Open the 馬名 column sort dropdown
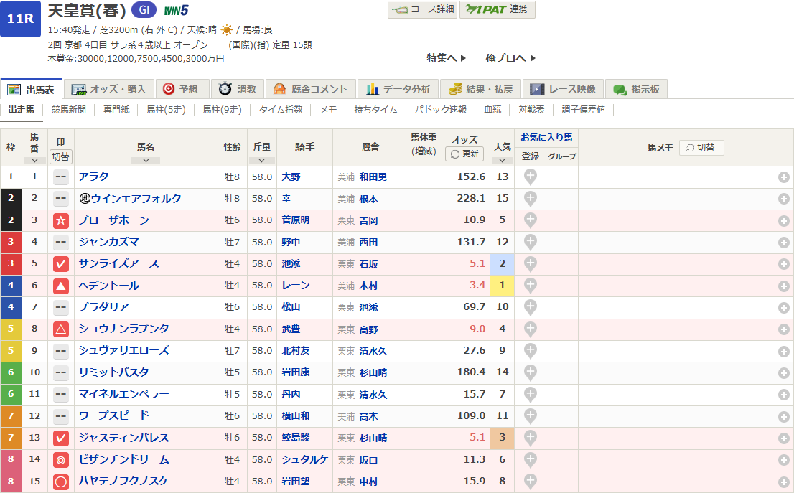The image size is (794, 493). (x=146, y=160)
